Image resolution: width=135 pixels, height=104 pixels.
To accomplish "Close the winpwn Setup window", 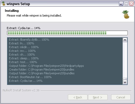I will click(131, 4).
